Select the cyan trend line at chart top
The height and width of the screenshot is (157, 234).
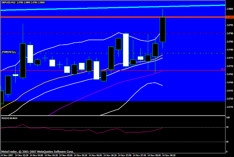coord(113,7)
